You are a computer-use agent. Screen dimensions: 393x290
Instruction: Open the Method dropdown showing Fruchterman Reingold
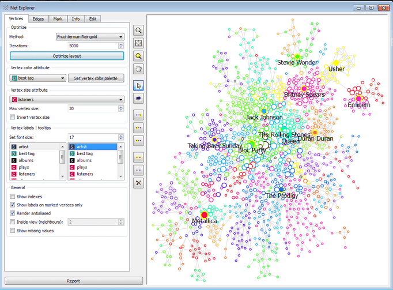pos(90,37)
